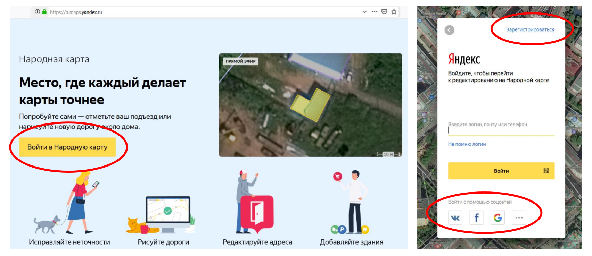Show more social login options
This screenshot has height=256, width=592.
519,218
